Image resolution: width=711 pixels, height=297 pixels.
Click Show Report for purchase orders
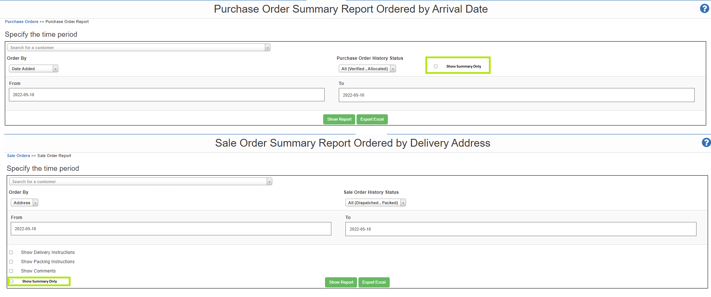(x=339, y=119)
